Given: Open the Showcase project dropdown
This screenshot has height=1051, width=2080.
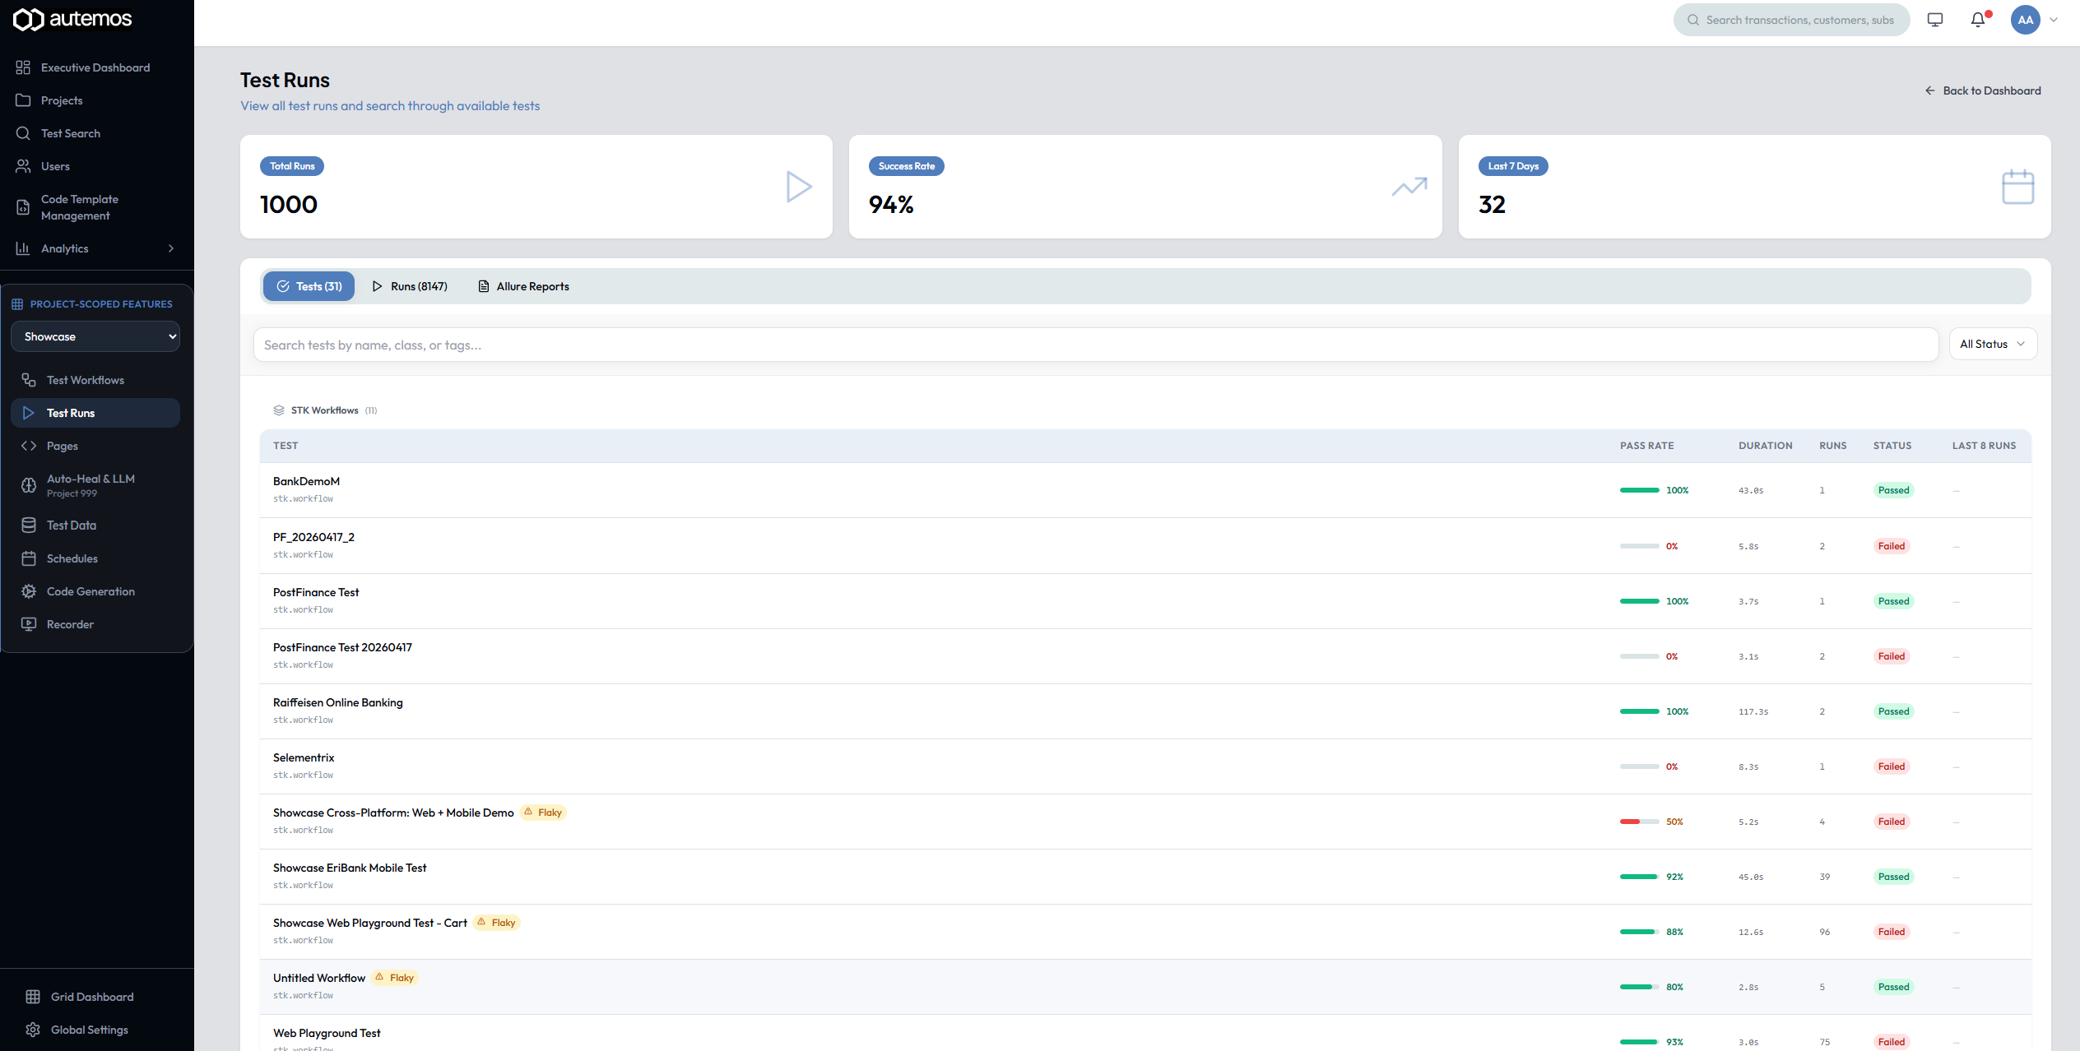Looking at the screenshot, I should pyautogui.click(x=95, y=336).
